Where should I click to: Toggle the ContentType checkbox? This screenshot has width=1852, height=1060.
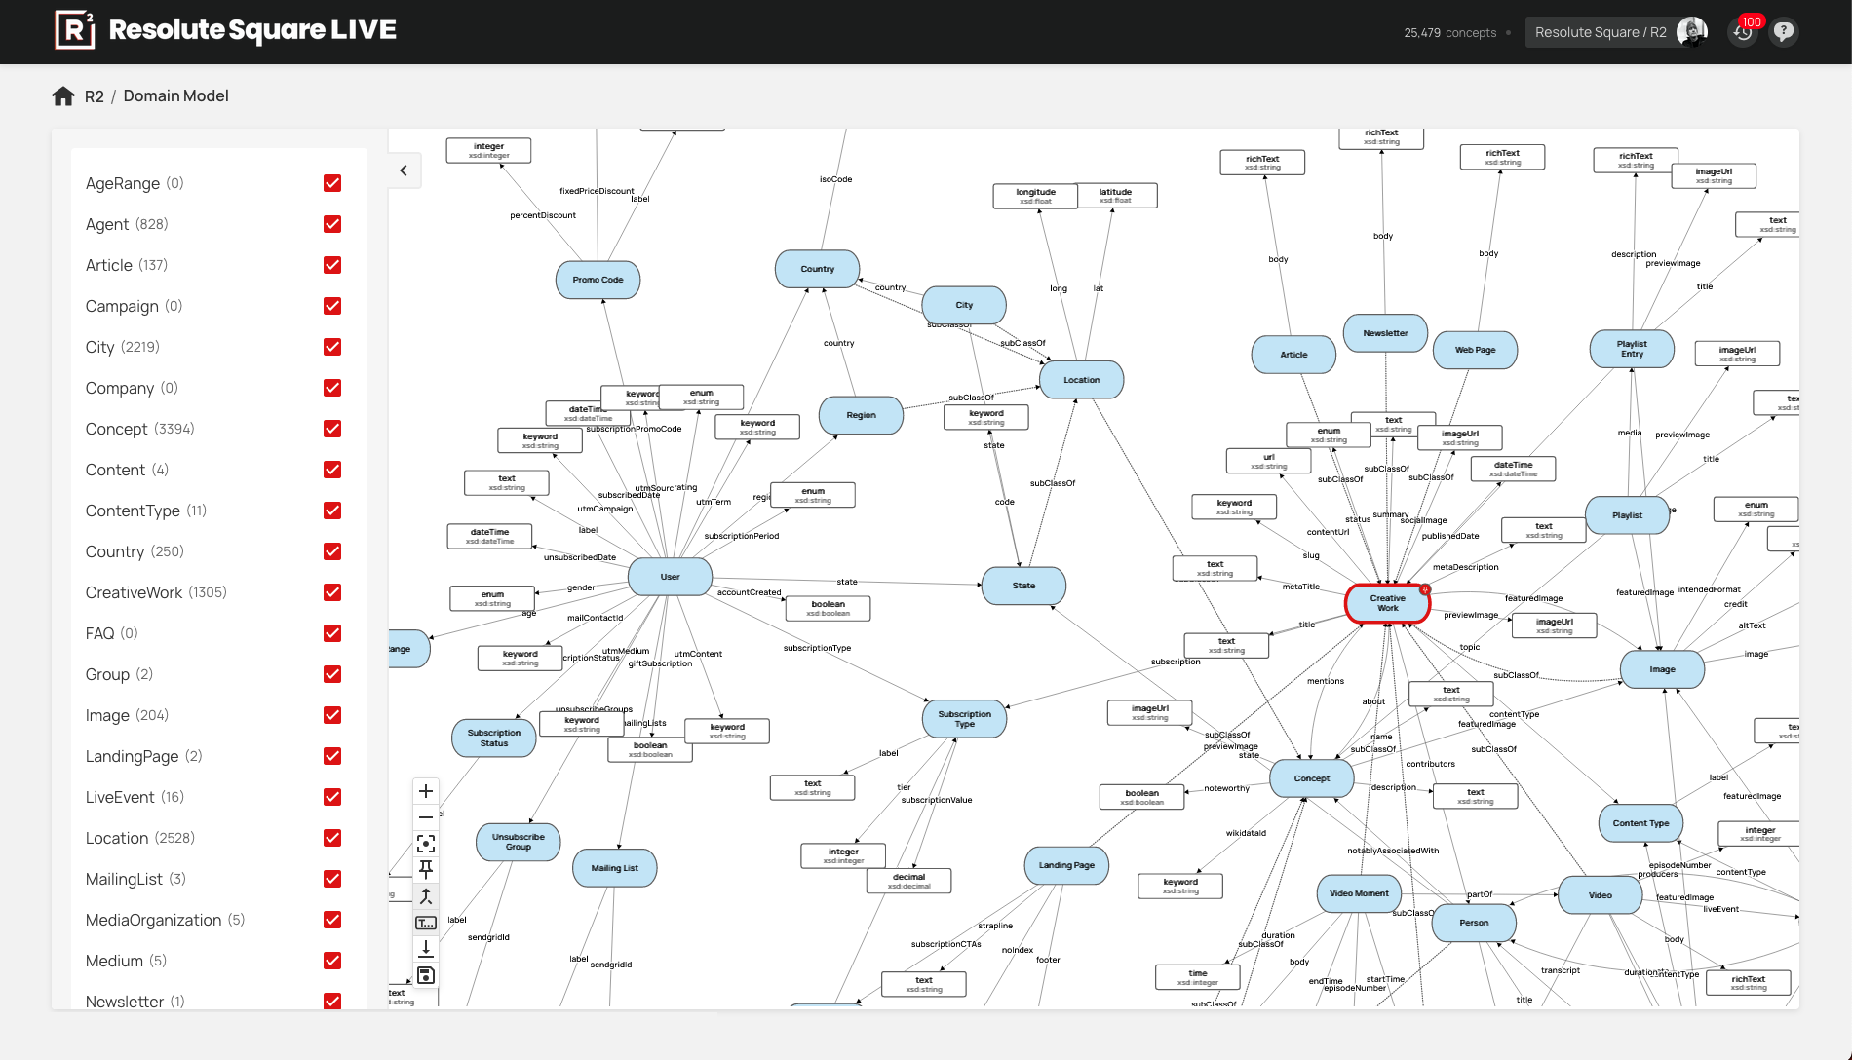point(332,511)
